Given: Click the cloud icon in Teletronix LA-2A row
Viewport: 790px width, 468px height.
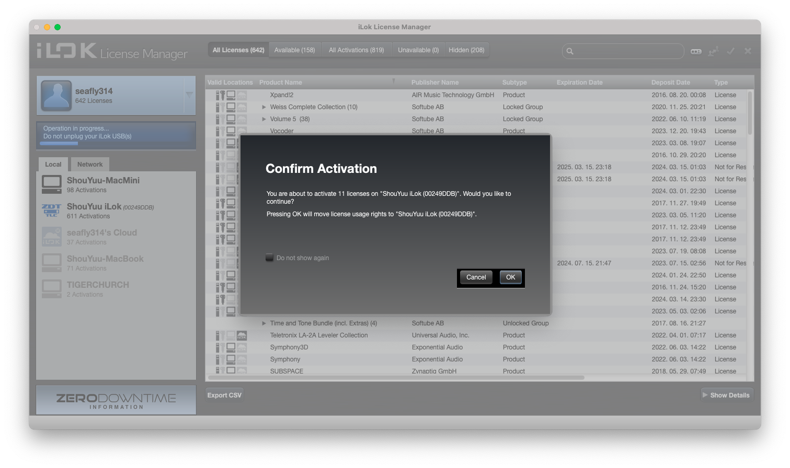Looking at the screenshot, I should [242, 335].
